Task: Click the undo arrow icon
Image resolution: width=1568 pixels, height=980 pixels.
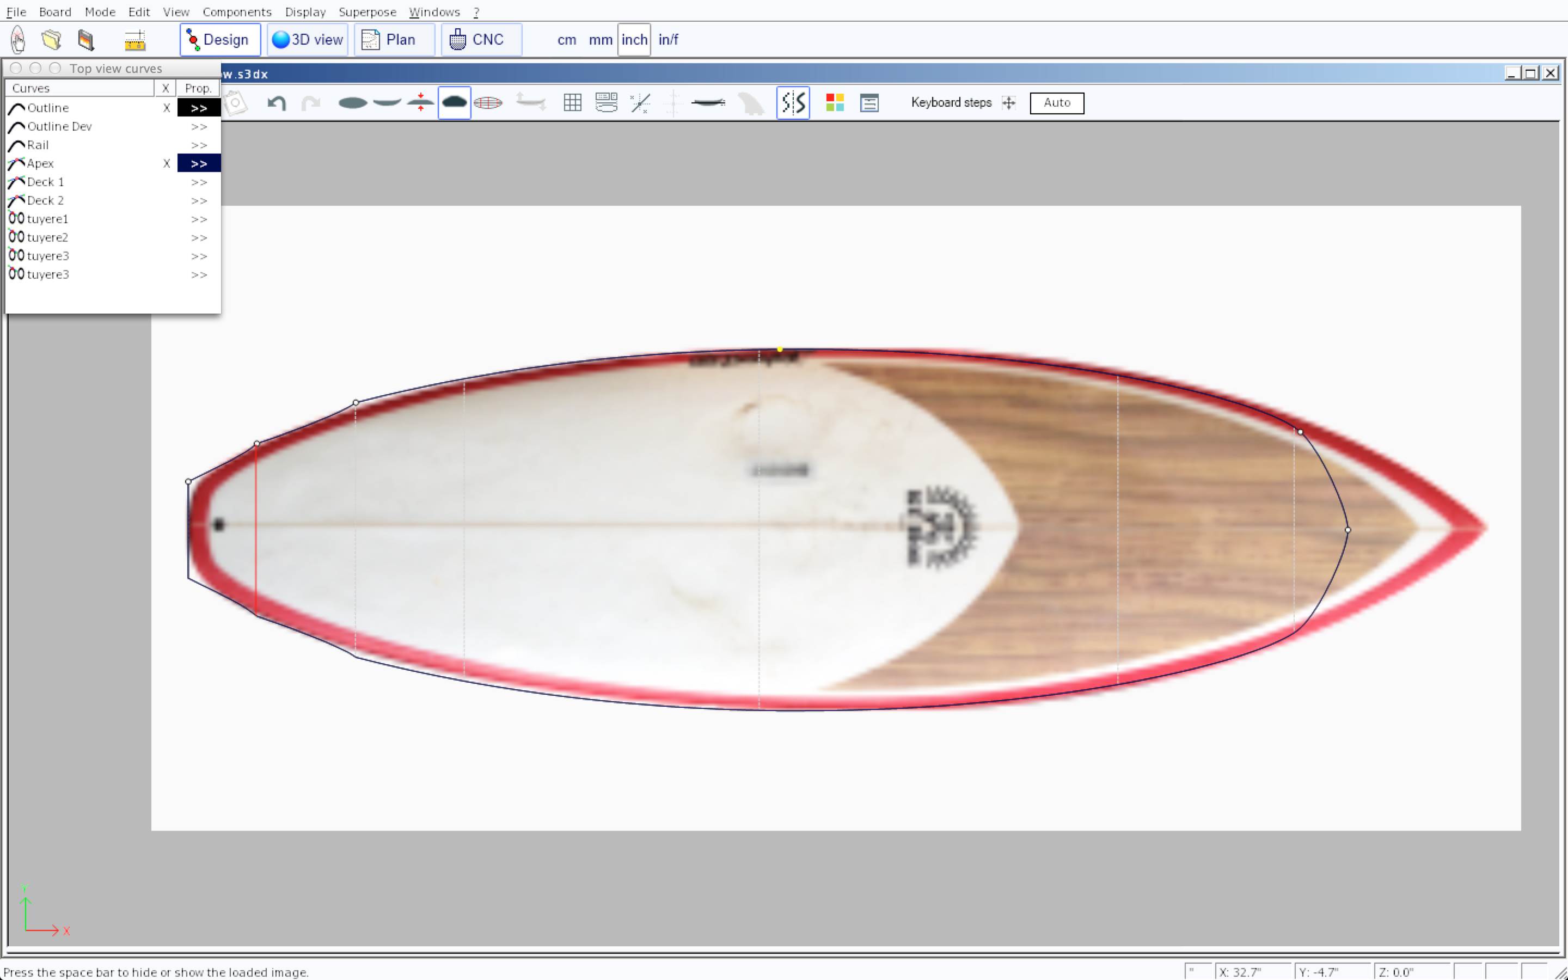Action: (x=277, y=103)
